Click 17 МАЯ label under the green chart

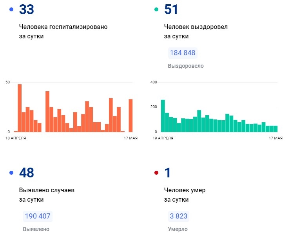[x=275, y=138]
